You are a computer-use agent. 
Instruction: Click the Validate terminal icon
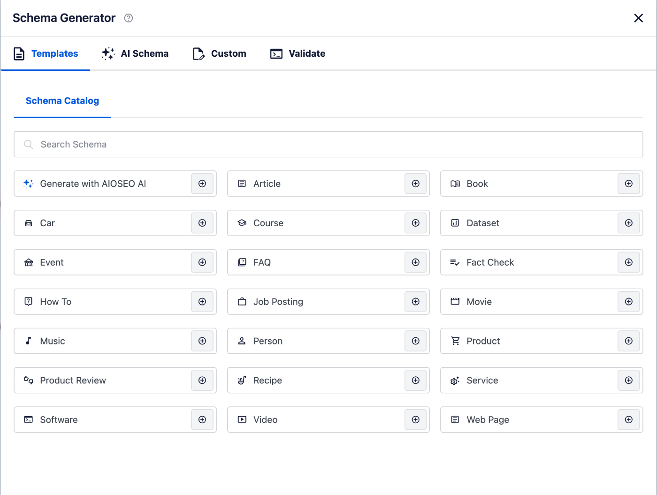[276, 53]
